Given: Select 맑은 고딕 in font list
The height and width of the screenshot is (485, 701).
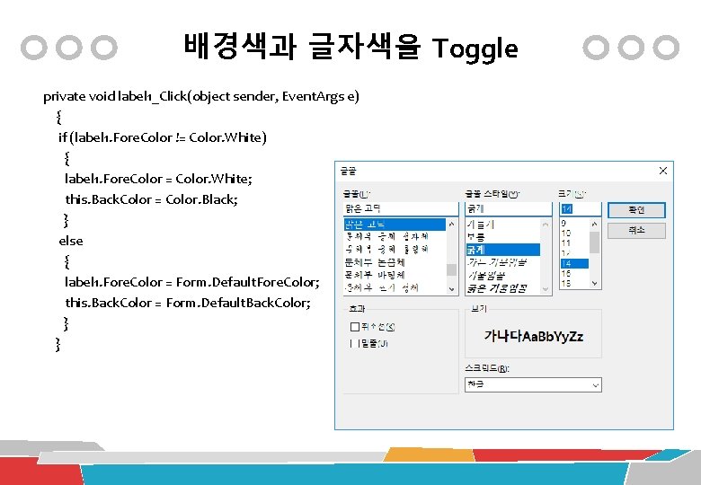Looking at the screenshot, I should (395, 225).
